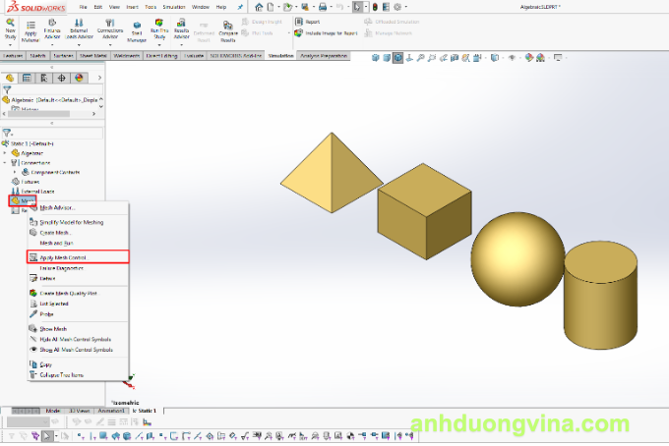Open the Home icon in title toolbar

click(259, 6)
